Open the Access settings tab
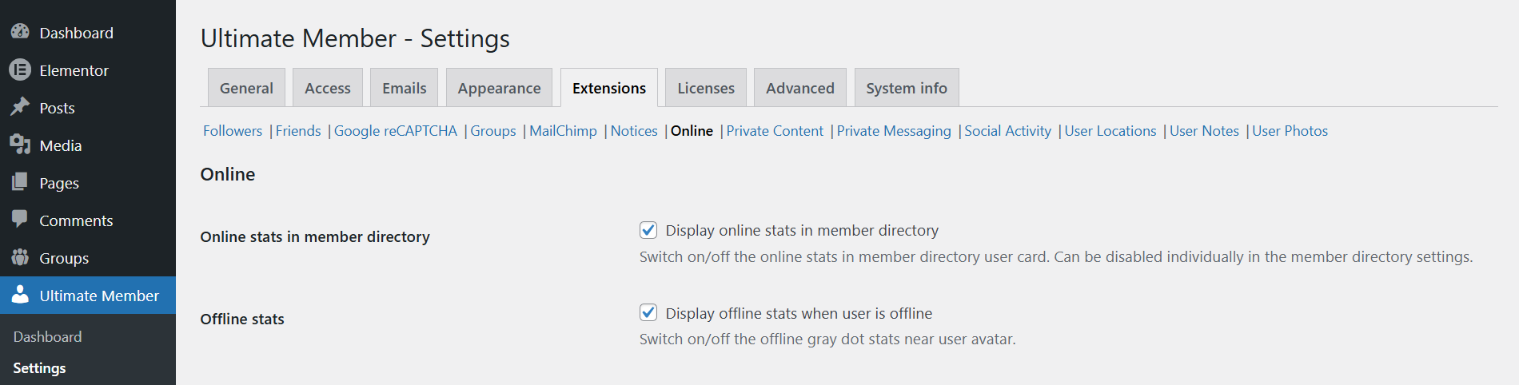The height and width of the screenshot is (385, 1519). pos(328,88)
